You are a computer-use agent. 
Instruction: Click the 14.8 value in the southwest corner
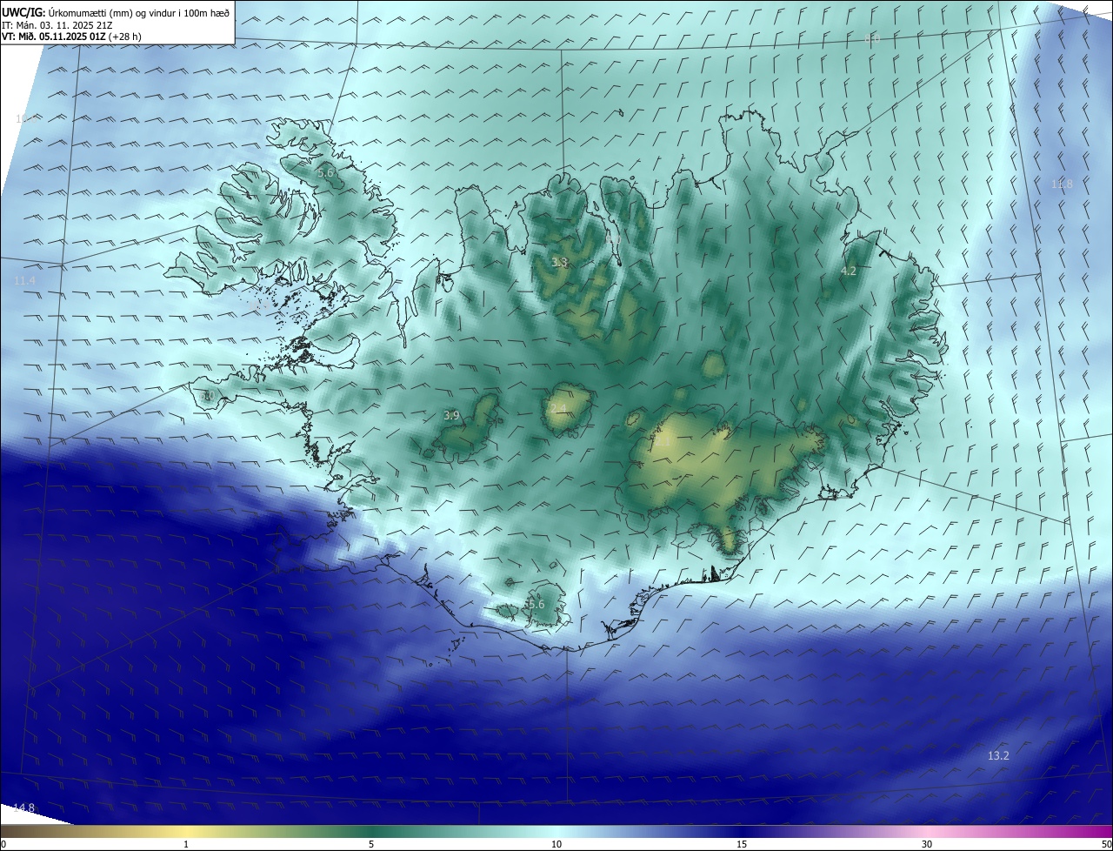24,808
